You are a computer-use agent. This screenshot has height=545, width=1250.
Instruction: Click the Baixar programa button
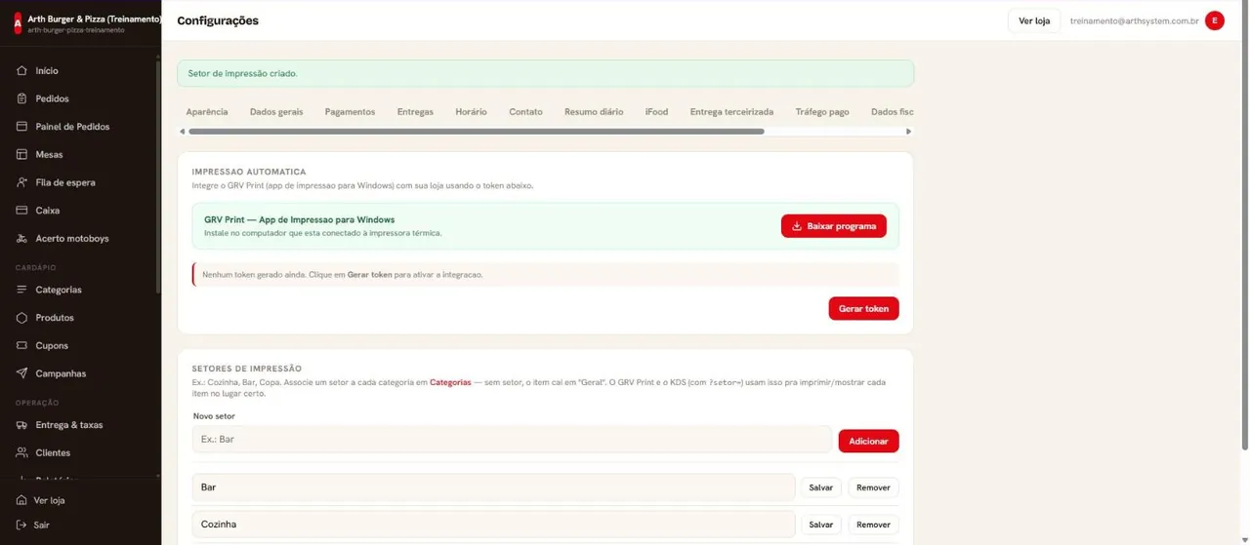click(834, 226)
